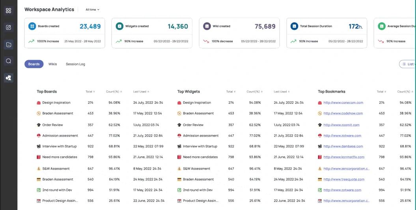Screen dimensions: 416x210
Task: Sort Top Widgets by Total column
Action: (x=231, y=92)
